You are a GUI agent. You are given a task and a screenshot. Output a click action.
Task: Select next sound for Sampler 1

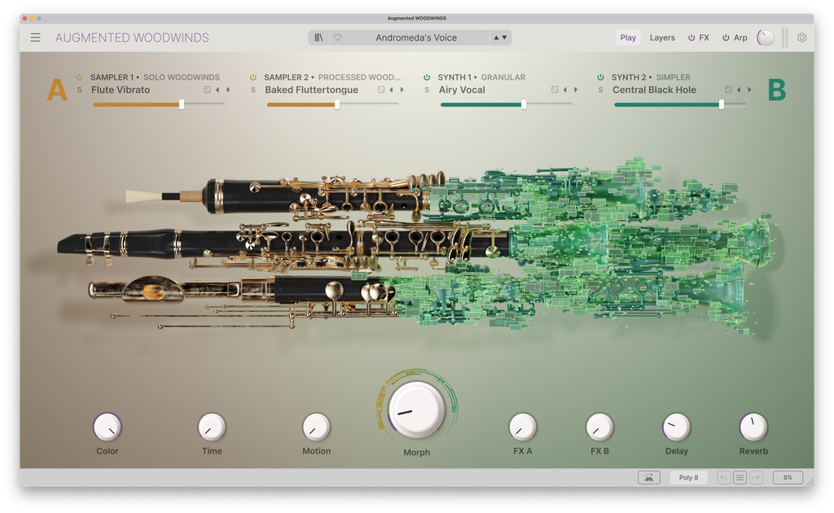228,90
